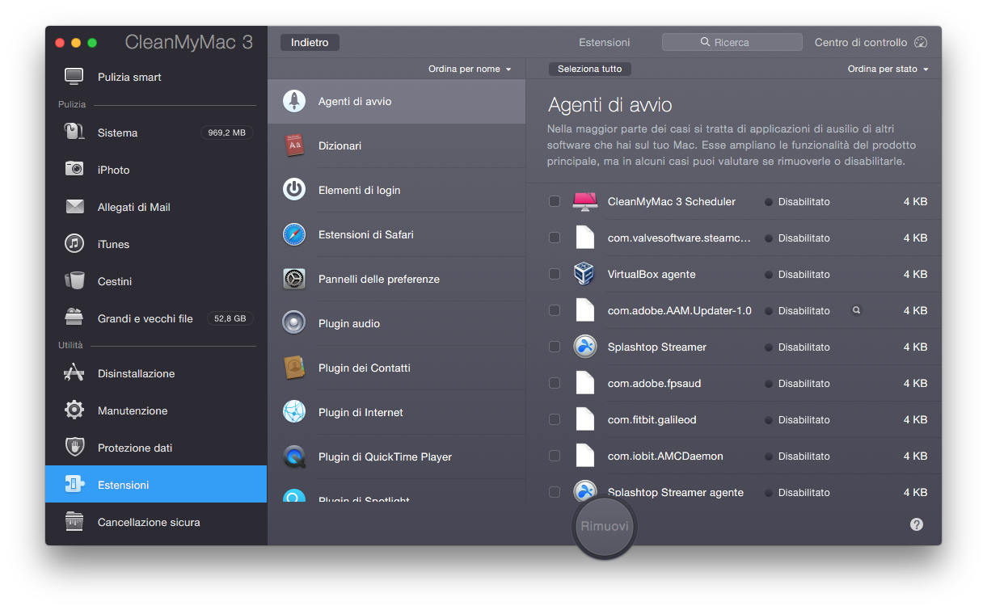The image size is (987, 610).
Task: Click 4 KB size of com.valvesoftware.steamc...
Action: point(915,238)
